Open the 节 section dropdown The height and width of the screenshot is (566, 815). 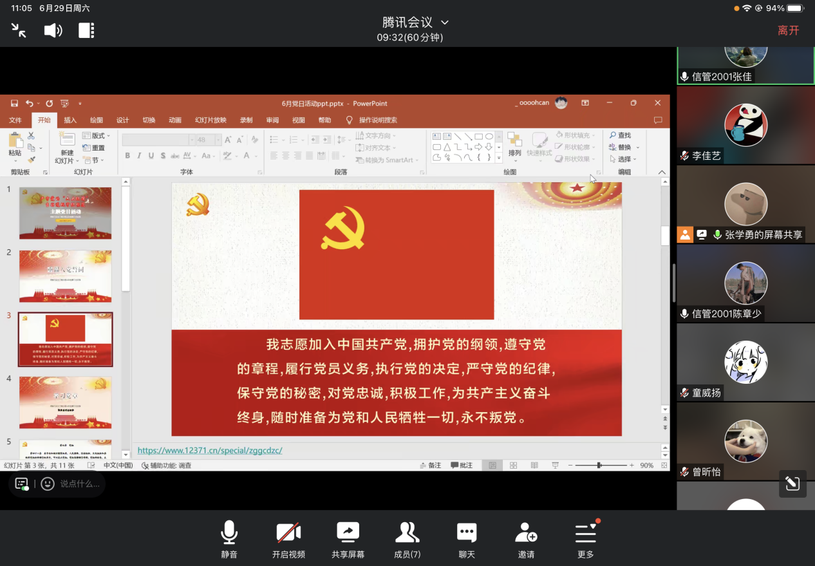[x=94, y=160]
